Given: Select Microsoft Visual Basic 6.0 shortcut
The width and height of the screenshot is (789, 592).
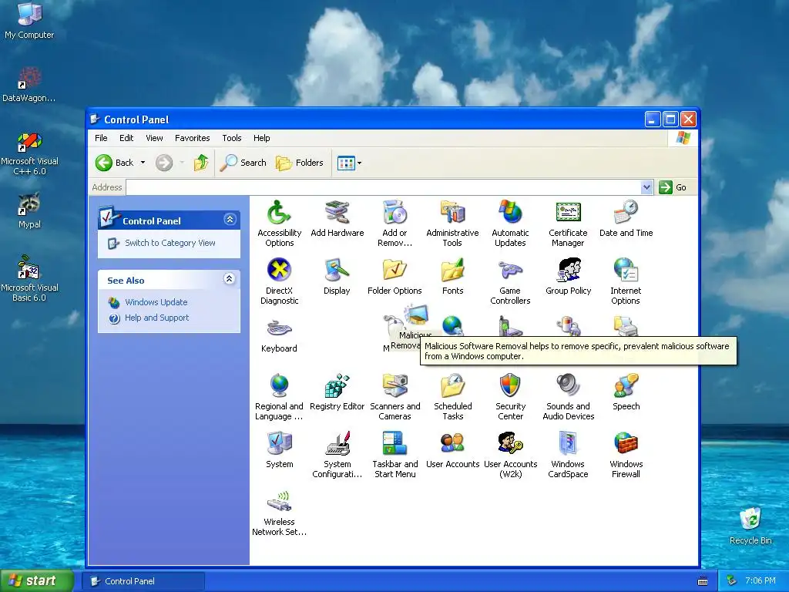Looking at the screenshot, I should (x=29, y=278).
